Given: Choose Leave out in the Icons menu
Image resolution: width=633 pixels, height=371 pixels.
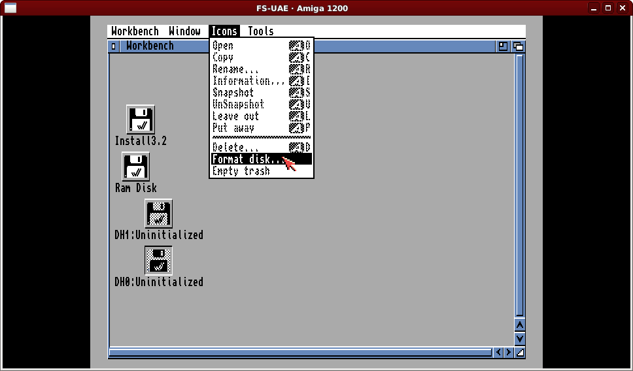Looking at the screenshot, I should pyautogui.click(x=262, y=116).
